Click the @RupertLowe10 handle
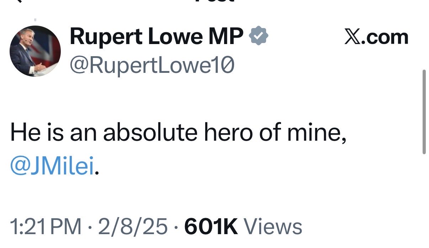The height and width of the screenshot is (248, 429). point(152,65)
